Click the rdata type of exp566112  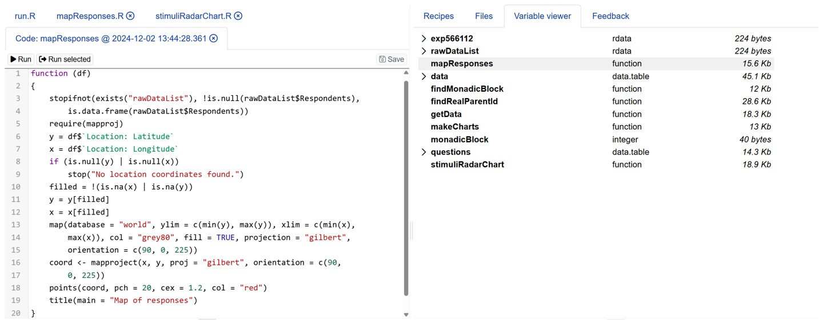(621, 39)
